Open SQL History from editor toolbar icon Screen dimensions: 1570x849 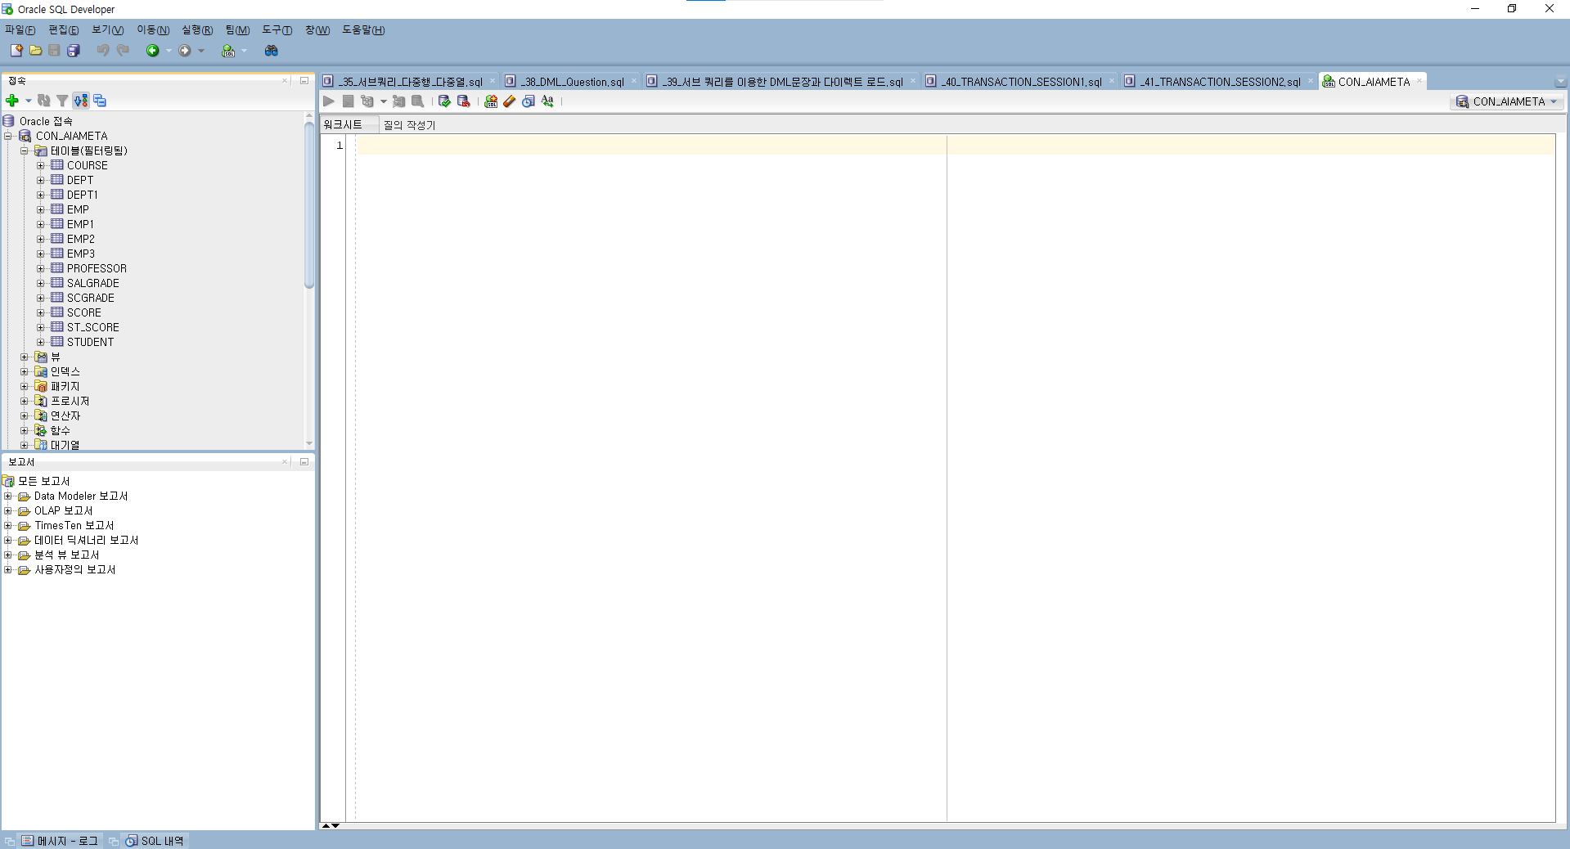[x=529, y=101]
